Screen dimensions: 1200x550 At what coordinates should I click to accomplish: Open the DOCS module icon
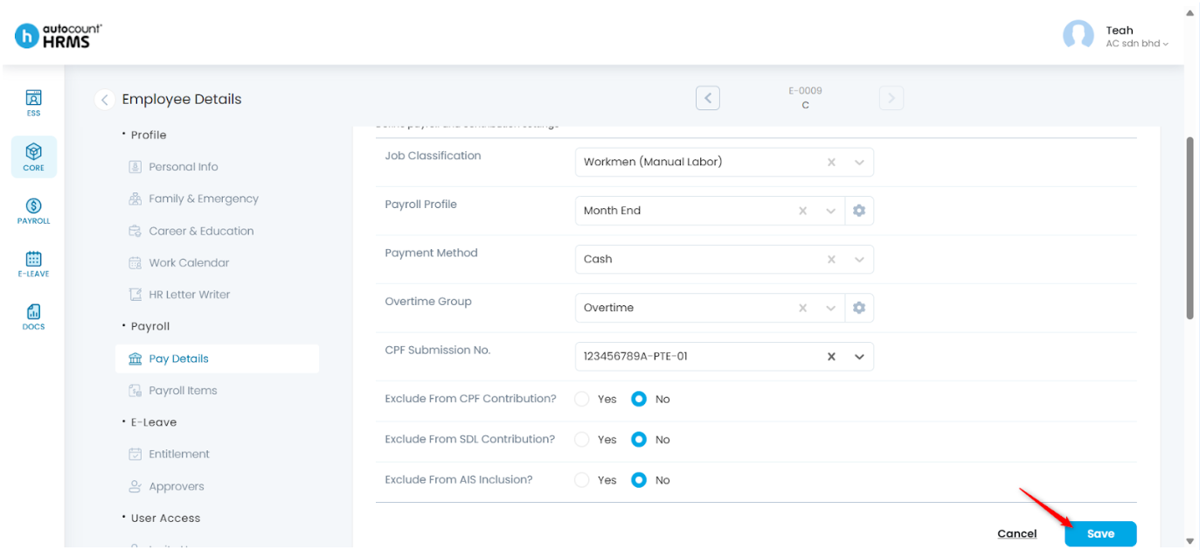tap(33, 317)
